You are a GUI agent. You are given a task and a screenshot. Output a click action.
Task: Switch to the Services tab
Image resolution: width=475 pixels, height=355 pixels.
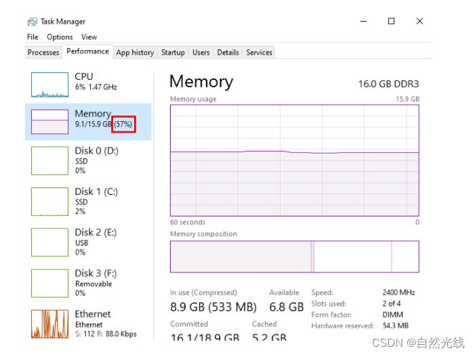tap(259, 52)
